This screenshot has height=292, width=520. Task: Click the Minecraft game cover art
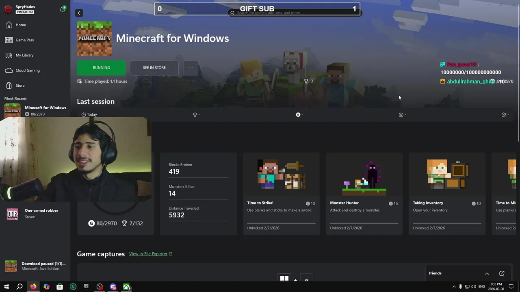point(94,39)
